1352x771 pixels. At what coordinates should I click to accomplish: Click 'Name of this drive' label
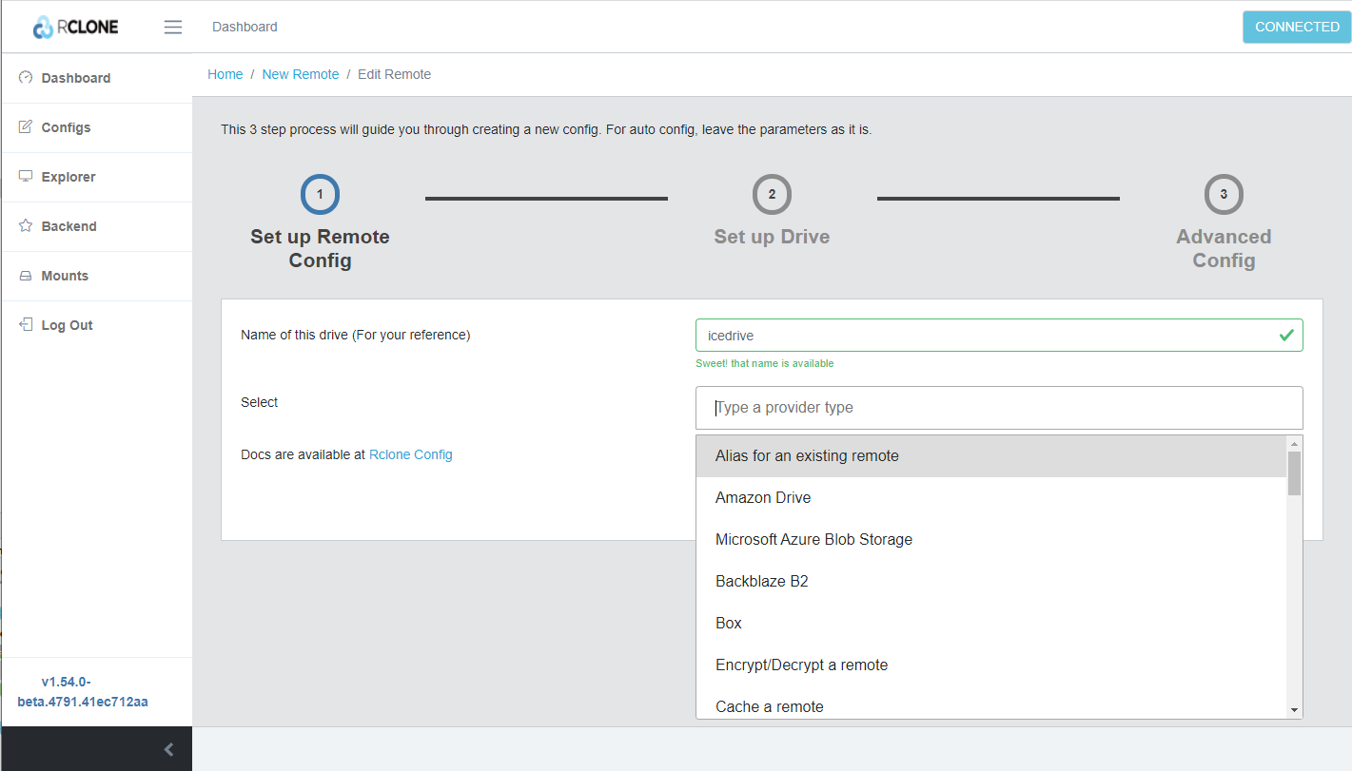pos(356,335)
